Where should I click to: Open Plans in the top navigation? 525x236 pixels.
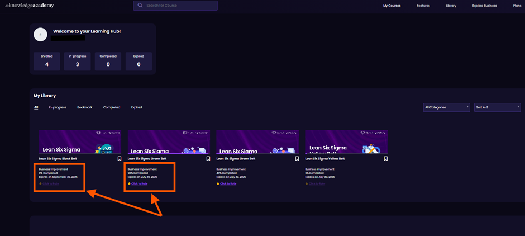pyautogui.click(x=517, y=6)
